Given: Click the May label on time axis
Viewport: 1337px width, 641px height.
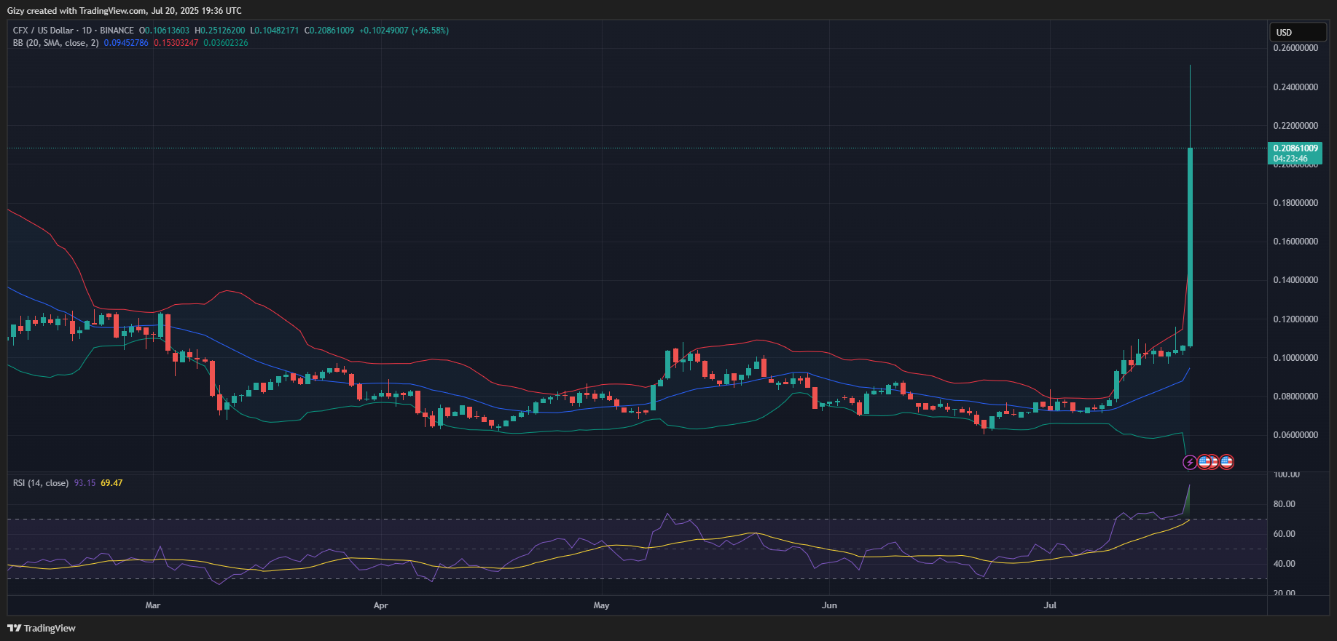Looking at the screenshot, I should click(x=601, y=605).
